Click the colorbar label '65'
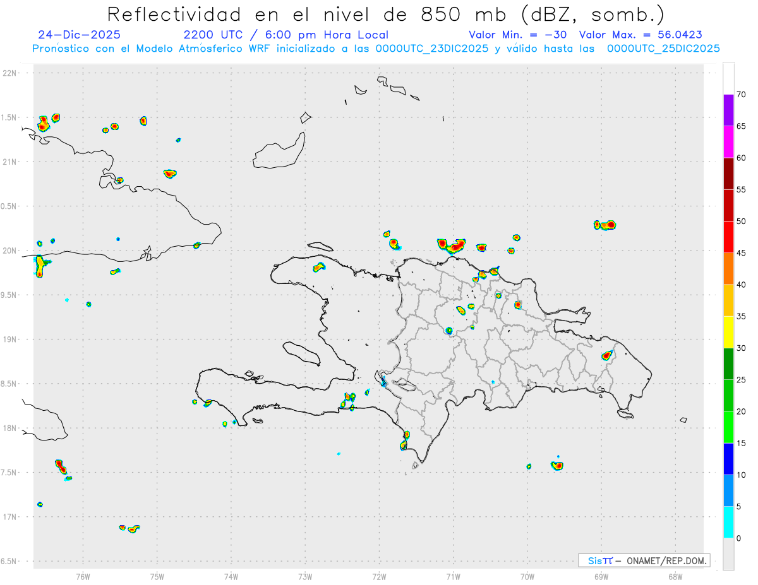Viewport: 758px width, 585px height. [741, 126]
